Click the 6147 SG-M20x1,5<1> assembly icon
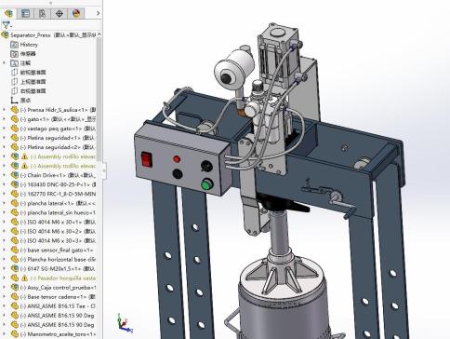Image resolution: width=450 pixels, height=339 pixels. [x=15, y=268]
